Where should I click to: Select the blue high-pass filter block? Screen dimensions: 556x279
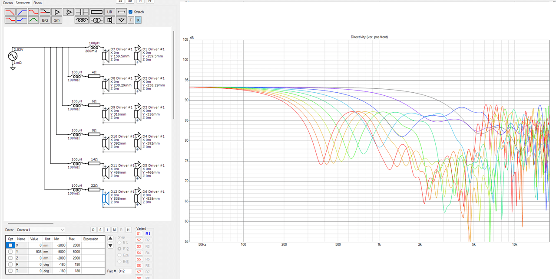click(x=22, y=12)
